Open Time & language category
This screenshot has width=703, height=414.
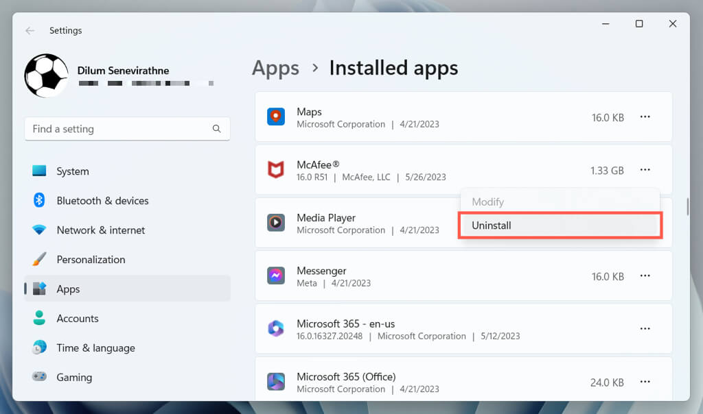127,348
